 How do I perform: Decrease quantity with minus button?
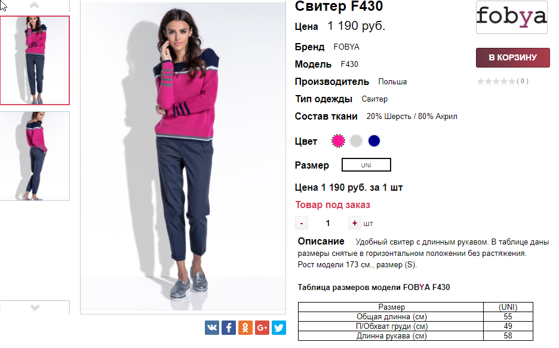[302, 224]
